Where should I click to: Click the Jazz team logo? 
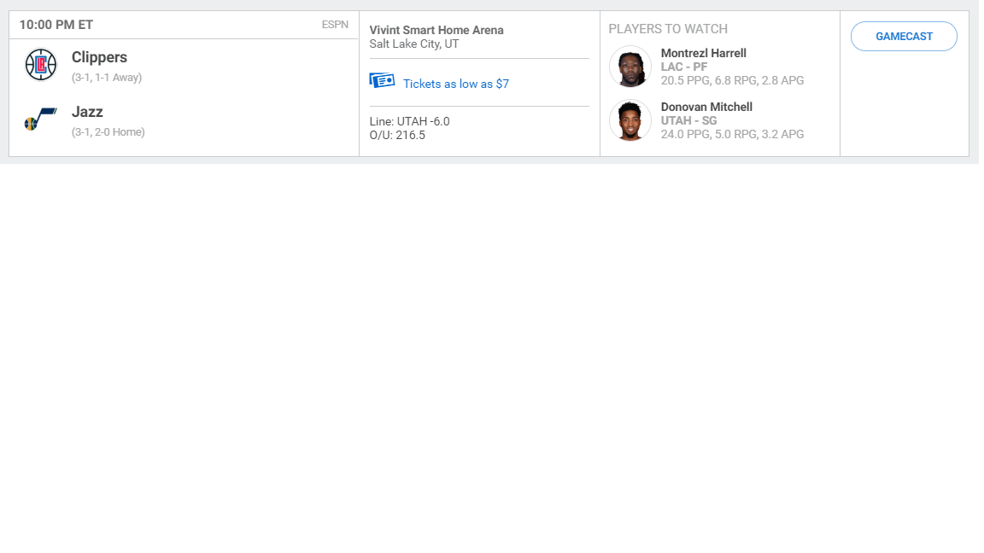tap(41, 119)
